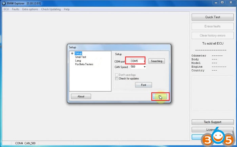The width and height of the screenshot is (237, 147).
Task: Toggle the Don't save logs checkbox
Action: click(x=117, y=75)
